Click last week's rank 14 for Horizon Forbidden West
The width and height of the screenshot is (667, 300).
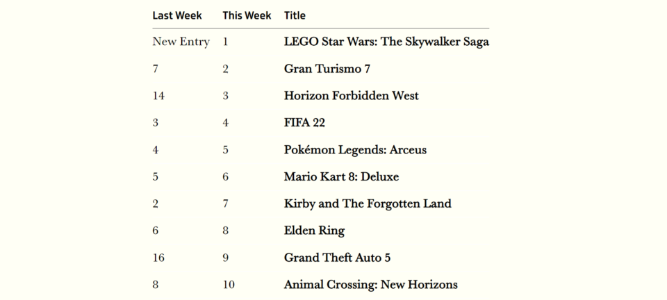pos(158,96)
